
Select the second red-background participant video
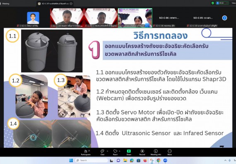(101, 18)
